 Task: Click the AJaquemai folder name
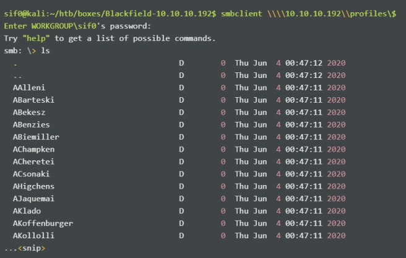point(35,199)
